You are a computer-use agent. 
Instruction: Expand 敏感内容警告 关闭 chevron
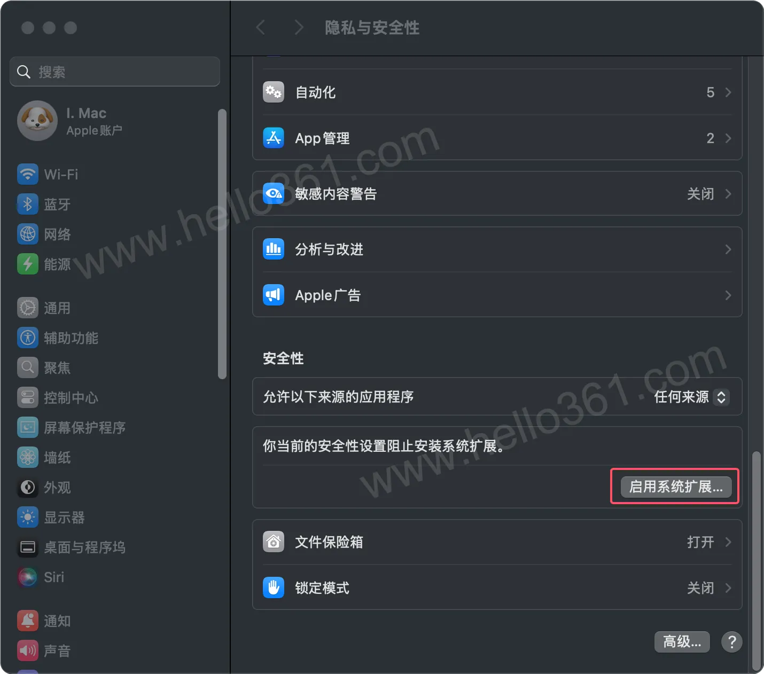pos(728,194)
